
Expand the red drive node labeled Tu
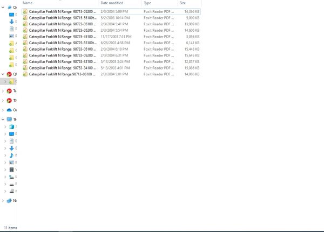click(x=3, y=91)
